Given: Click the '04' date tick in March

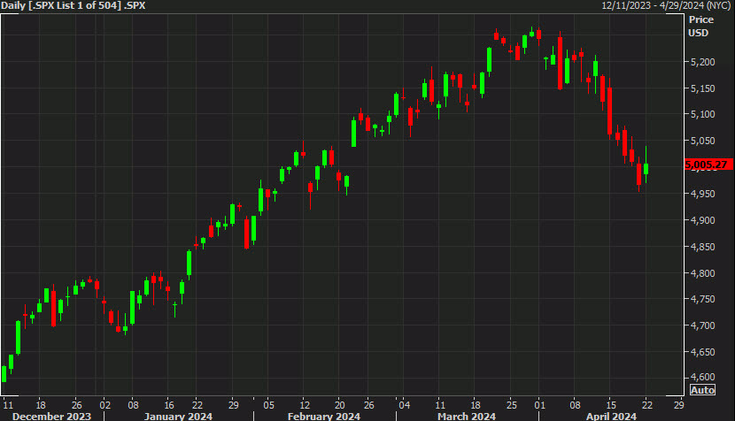Looking at the screenshot, I should coord(404,405).
